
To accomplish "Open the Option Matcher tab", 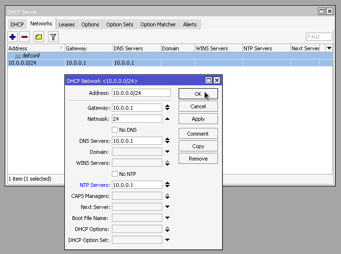I will (x=158, y=24).
